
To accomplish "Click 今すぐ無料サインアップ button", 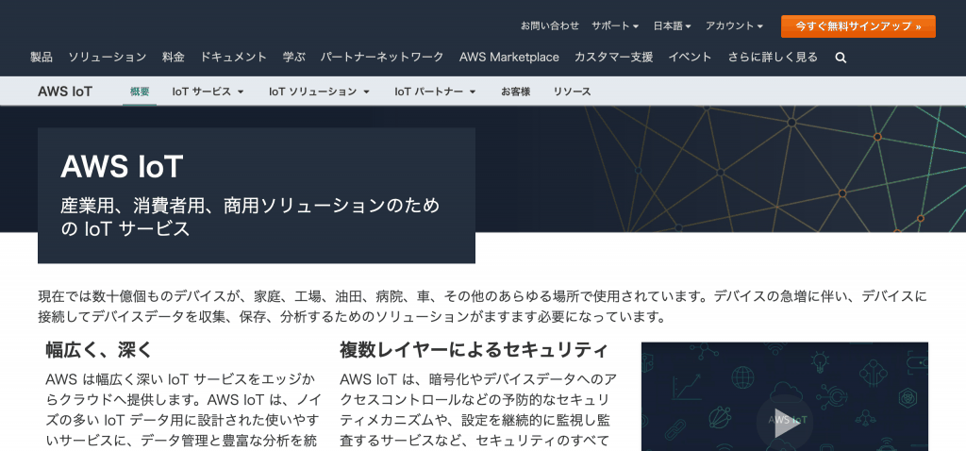I will point(858,26).
